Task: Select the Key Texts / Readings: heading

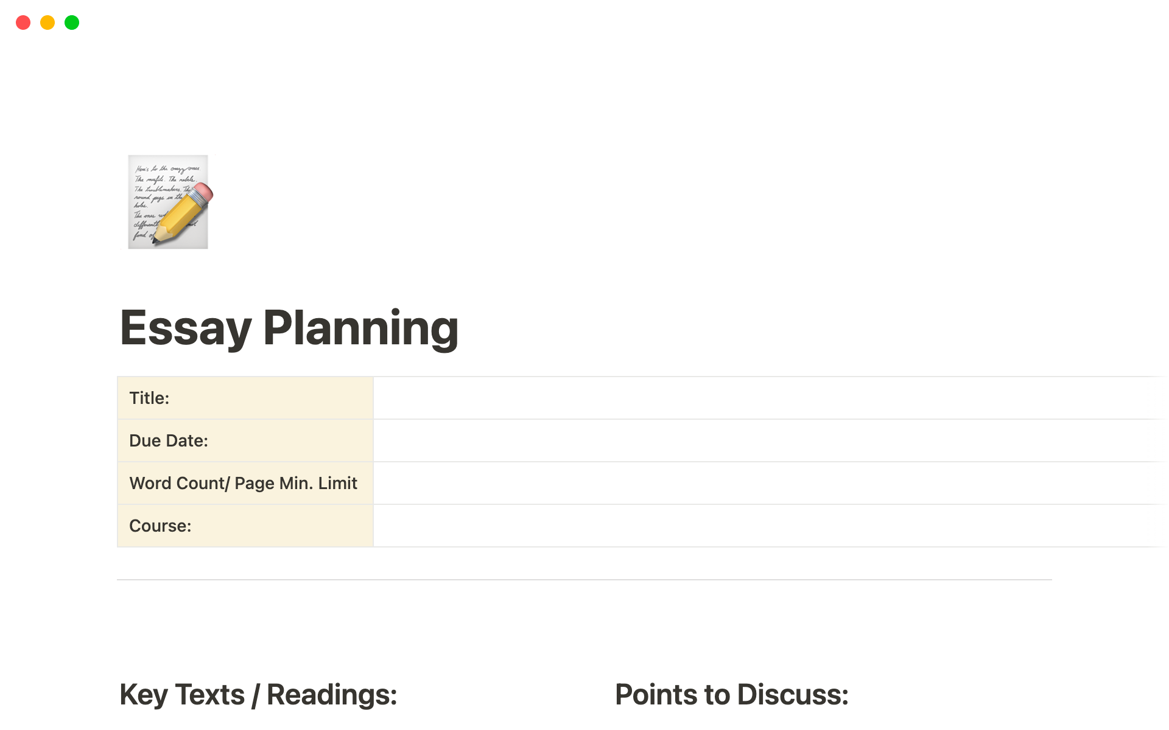Action: [x=258, y=693]
